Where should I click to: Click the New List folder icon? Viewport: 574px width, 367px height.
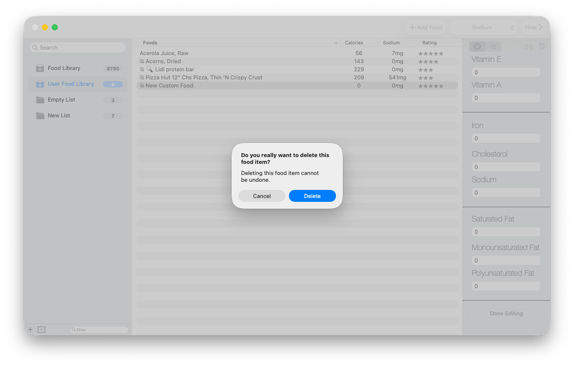tap(40, 116)
